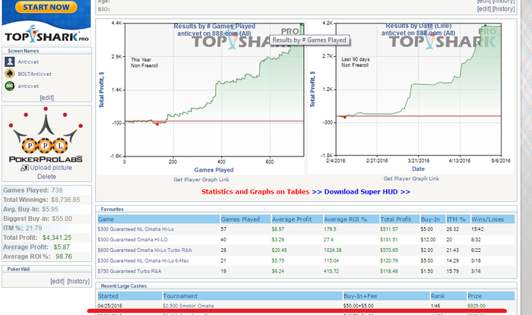Viewport: 532px width, 315px height.
Task: Click the 15/42 wins/loses cell
Action: tap(478, 229)
